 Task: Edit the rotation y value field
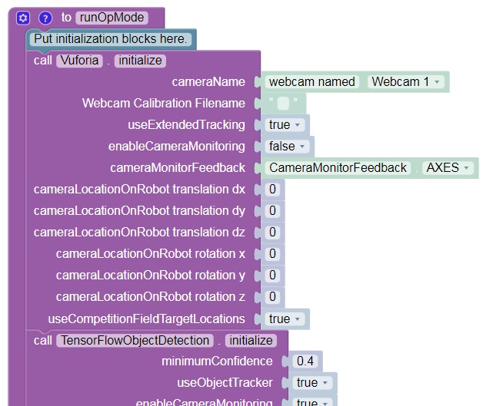[272, 276]
